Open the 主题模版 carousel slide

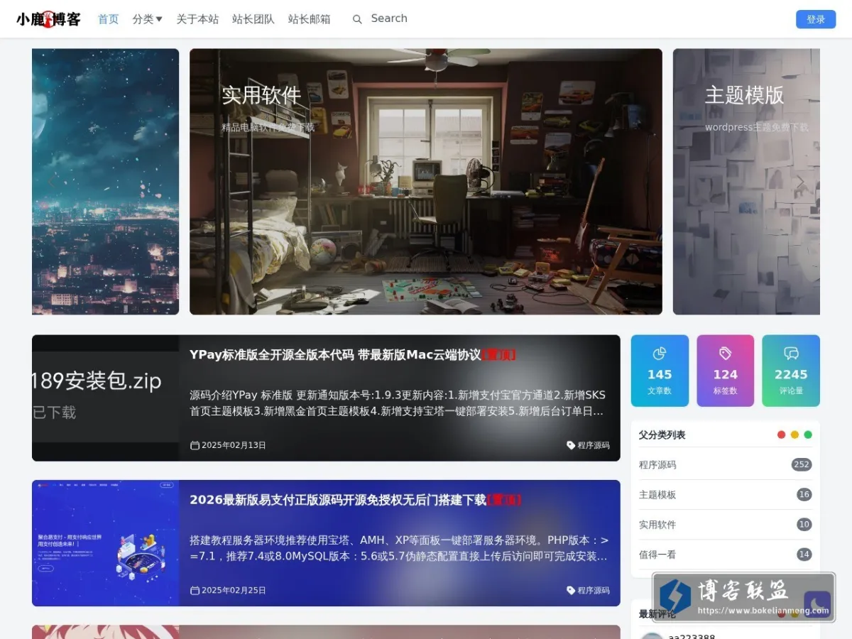[746, 182]
